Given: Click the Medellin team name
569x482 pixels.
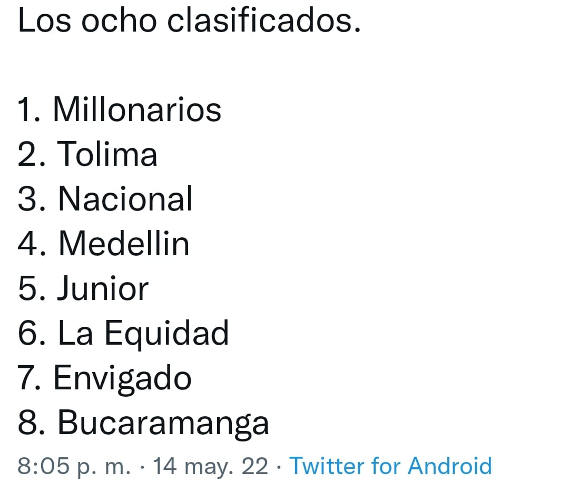Looking at the screenshot, I should pos(124,243).
